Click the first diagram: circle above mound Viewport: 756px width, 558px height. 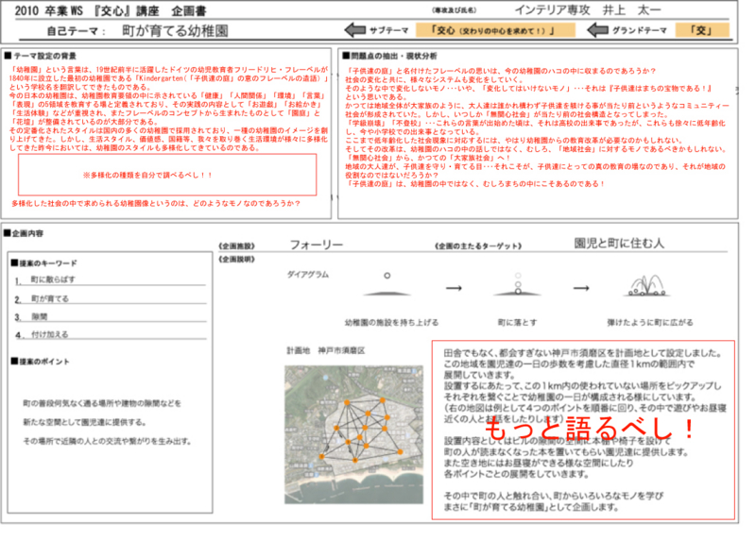pos(387,285)
